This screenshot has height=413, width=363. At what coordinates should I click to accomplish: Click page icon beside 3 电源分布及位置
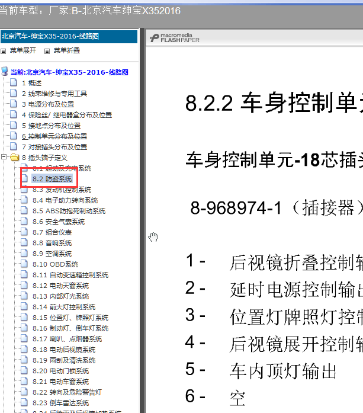[14, 104]
